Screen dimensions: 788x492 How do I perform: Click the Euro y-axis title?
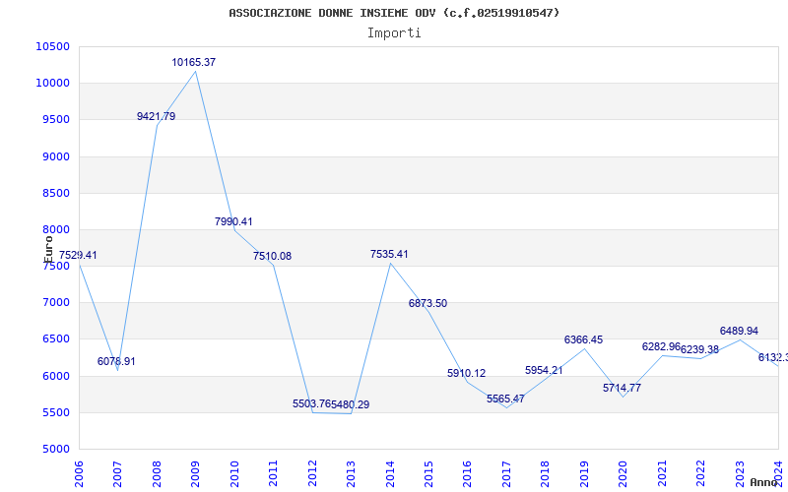(47, 249)
